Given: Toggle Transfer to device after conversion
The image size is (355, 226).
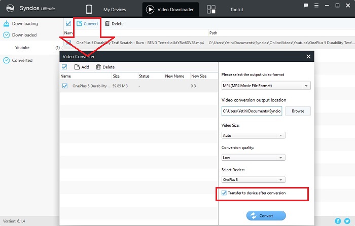Looking at the screenshot, I should point(224,193).
